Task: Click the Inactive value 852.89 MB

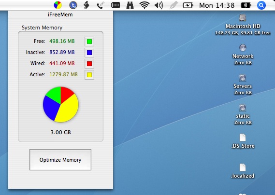Action: point(62,52)
